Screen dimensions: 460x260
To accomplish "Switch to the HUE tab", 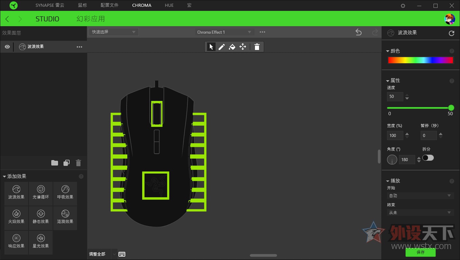I will (x=169, y=5).
